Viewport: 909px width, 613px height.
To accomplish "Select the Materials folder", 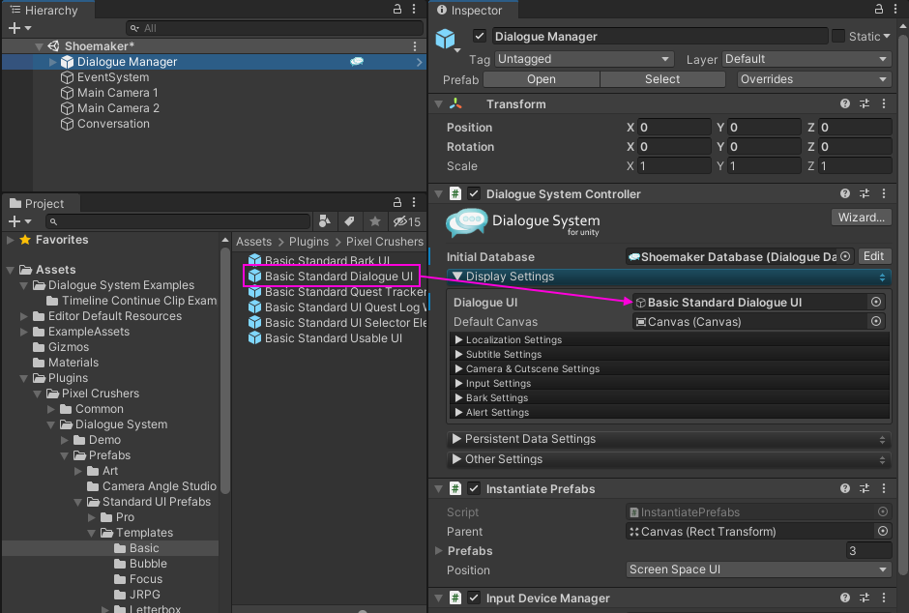I will [66, 363].
